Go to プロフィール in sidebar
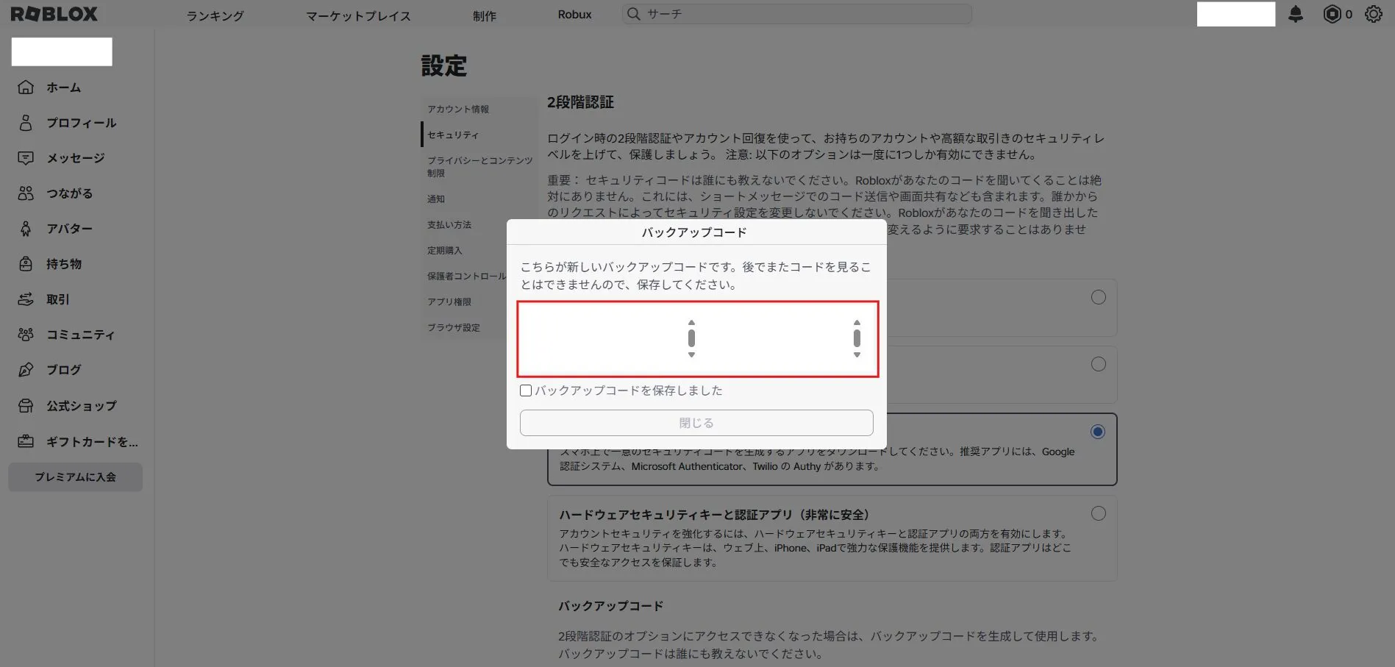The image size is (1395, 667). tap(82, 123)
